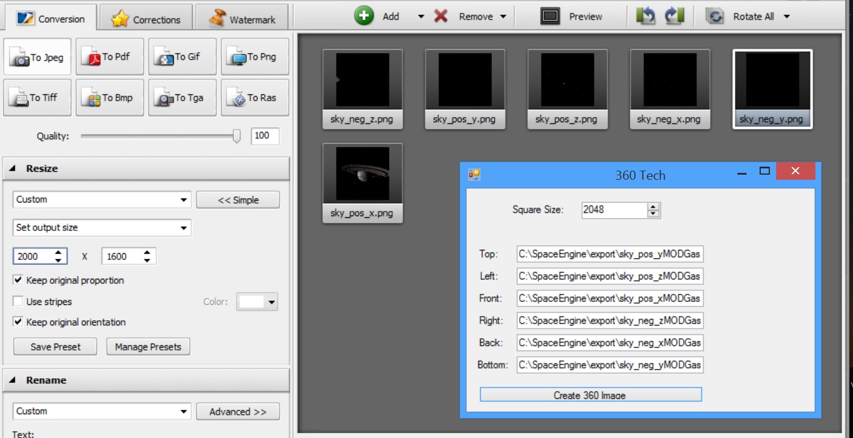Open the Set output size dropdown
Screen dimensions: 853x438
[102, 228]
